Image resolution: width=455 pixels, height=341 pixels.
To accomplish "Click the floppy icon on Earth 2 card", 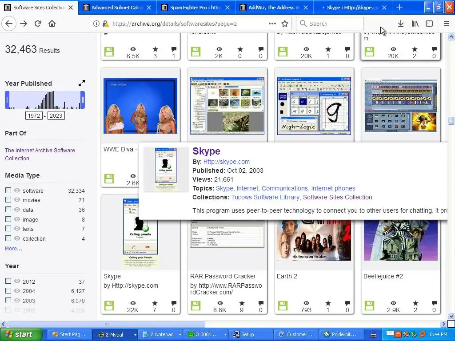I will click(x=283, y=305).
